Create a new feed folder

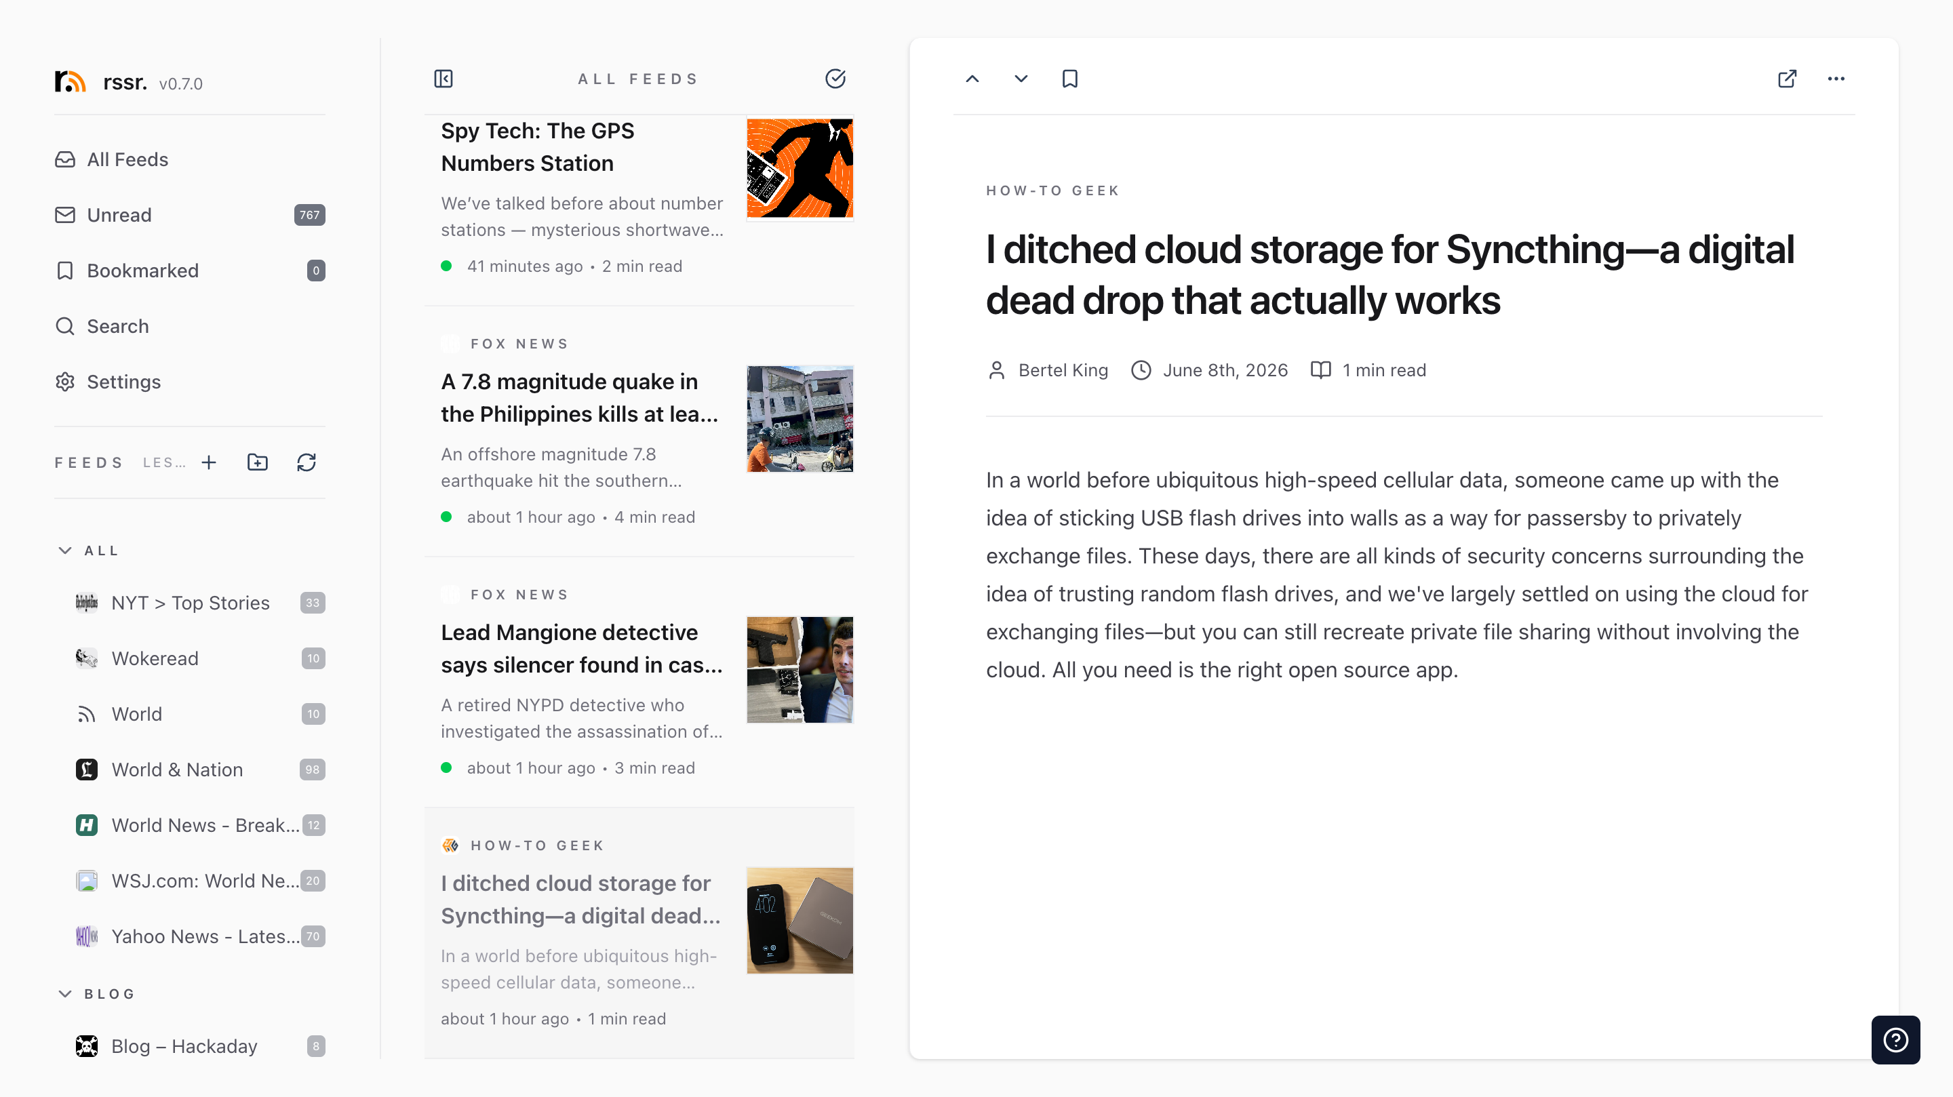[x=258, y=462]
